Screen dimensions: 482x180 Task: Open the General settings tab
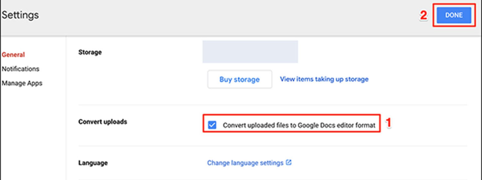[x=13, y=55]
